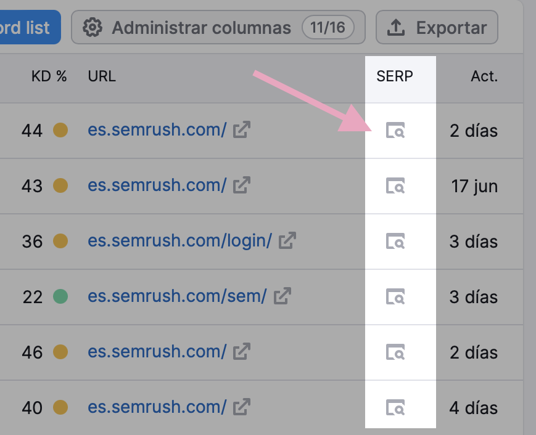The image size is (536, 435).
Task: Select the KD value 43
Action: coord(32,186)
